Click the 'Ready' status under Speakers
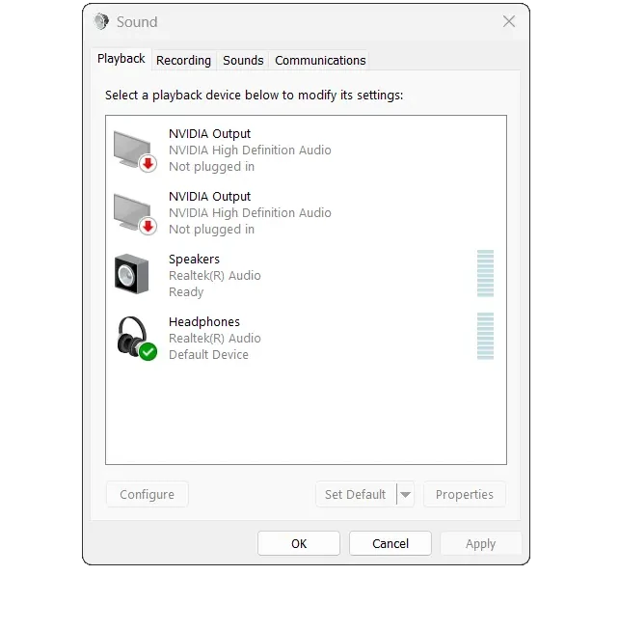The width and height of the screenshot is (619, 630). [x=186, y=292]
